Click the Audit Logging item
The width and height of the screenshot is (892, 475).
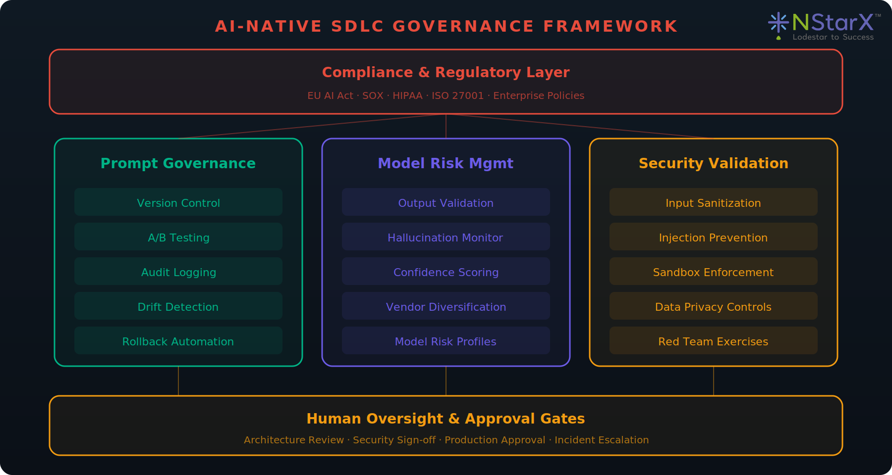[178, 272]
